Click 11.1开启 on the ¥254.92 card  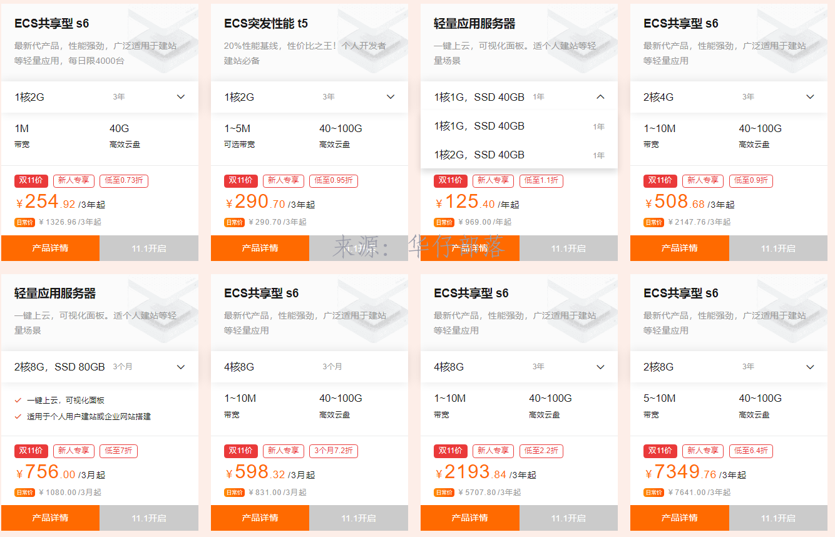(149, 248)
